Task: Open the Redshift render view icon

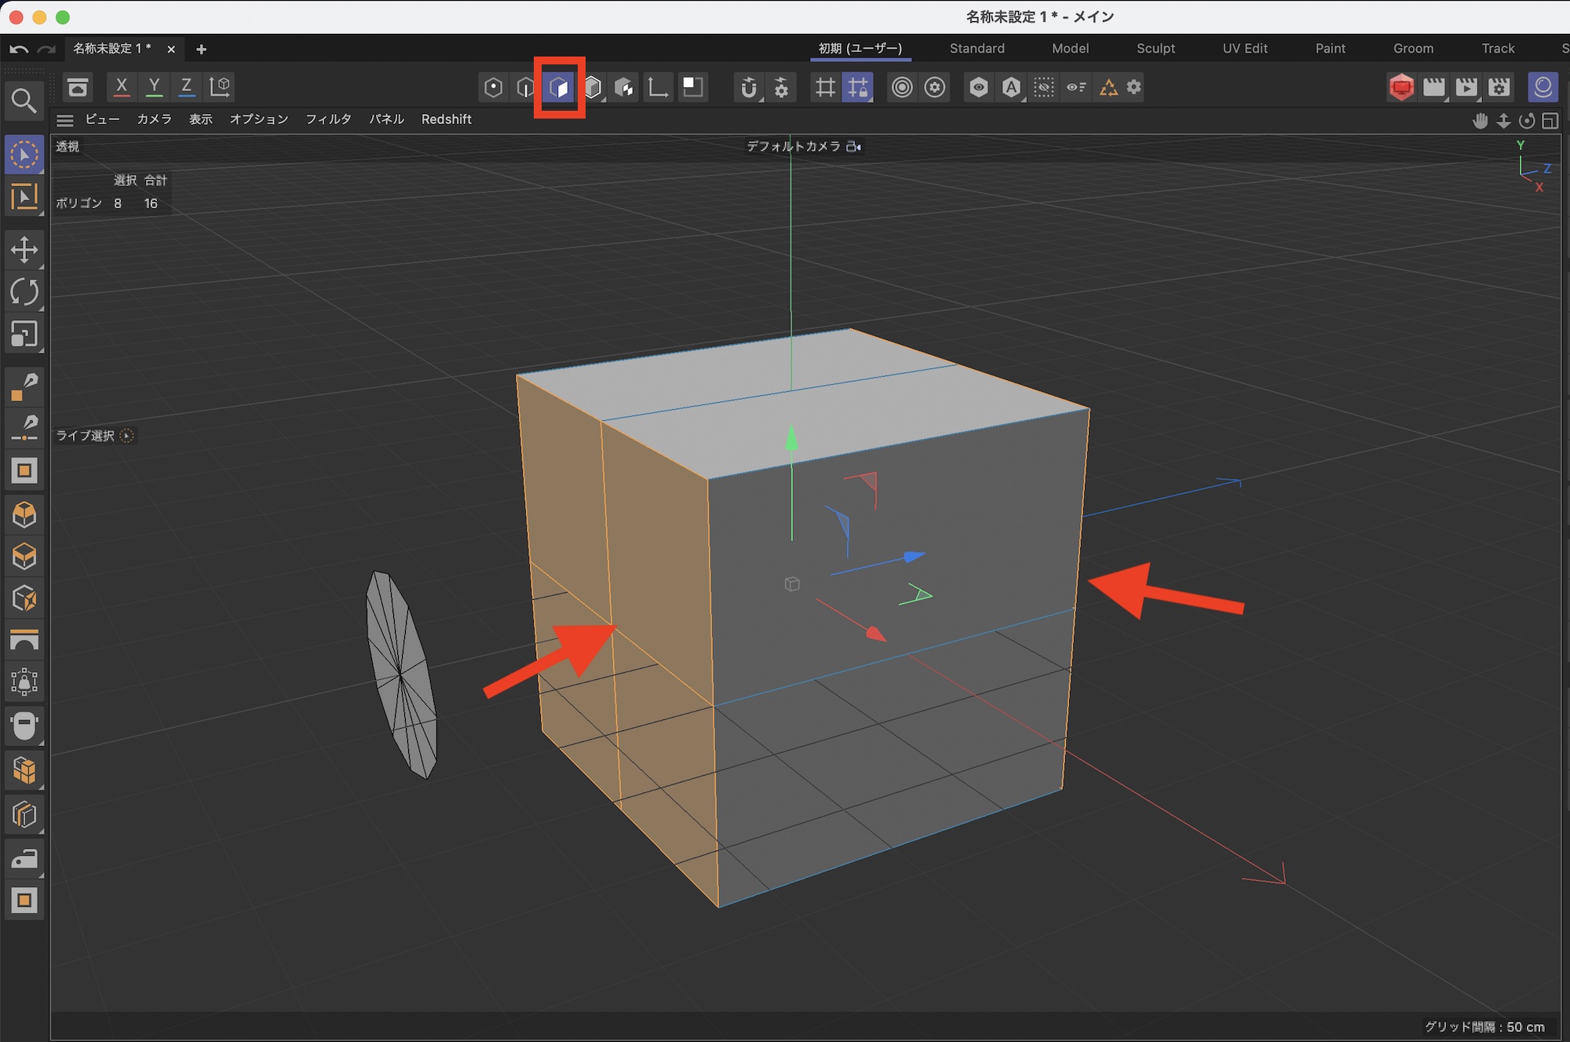Action: (1401, 87)
